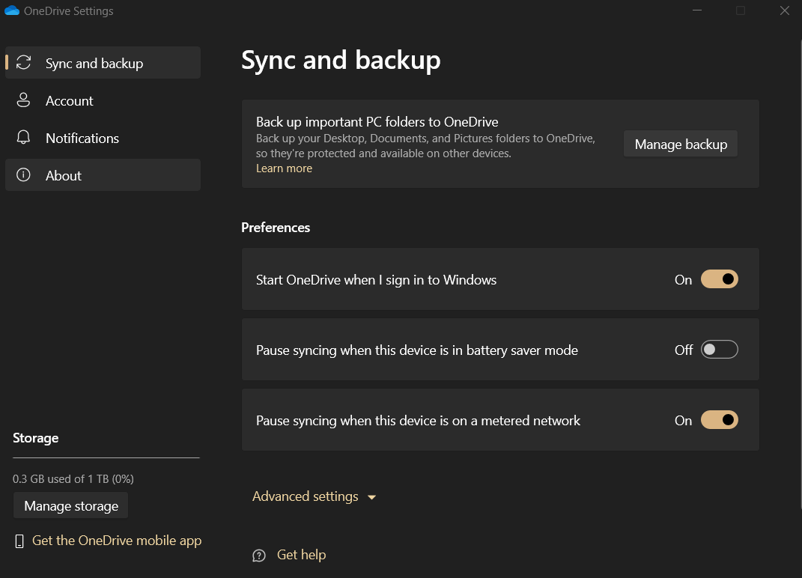The image size is (802, 578).
Task: Click the Advanced settings arrow
Action: point(372,497)
